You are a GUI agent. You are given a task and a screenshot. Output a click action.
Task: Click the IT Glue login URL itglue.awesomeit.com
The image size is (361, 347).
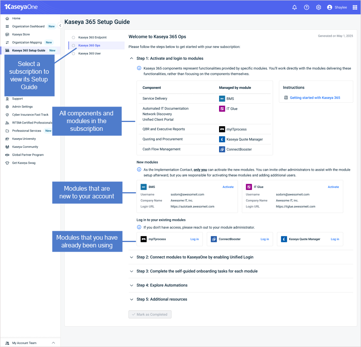(x=295, y=207)
